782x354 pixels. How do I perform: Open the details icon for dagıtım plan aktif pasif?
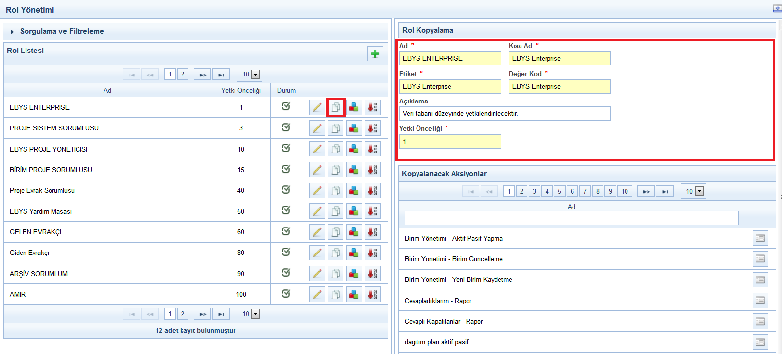coord(760,342)
